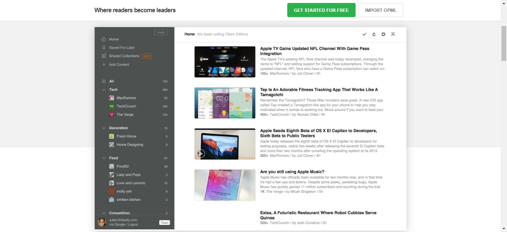Screen dimensions: 507x232
Task: Click the Tep app article thumbnail
Action: (225, 103)
